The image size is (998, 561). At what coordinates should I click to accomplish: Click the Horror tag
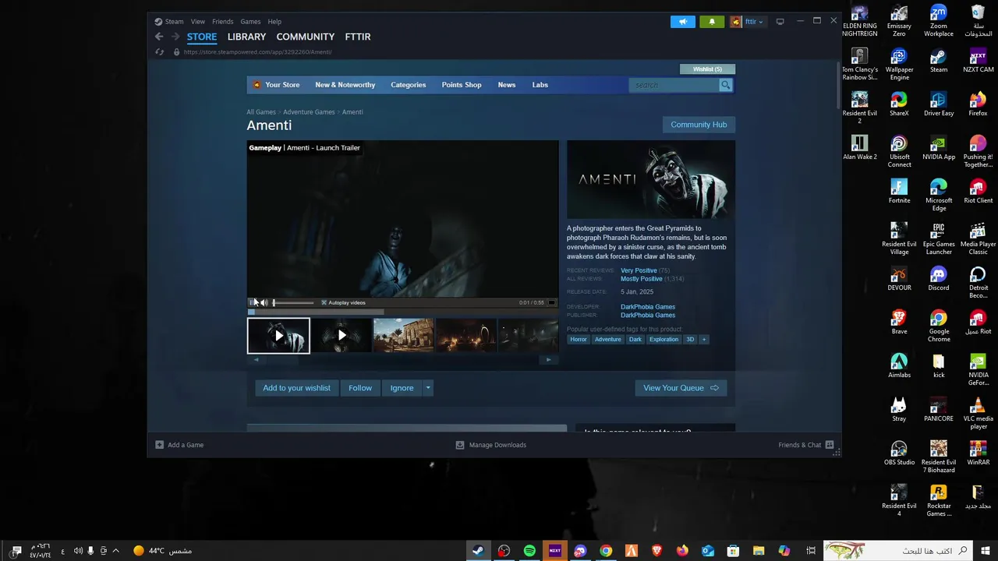[x=579, y=340]
